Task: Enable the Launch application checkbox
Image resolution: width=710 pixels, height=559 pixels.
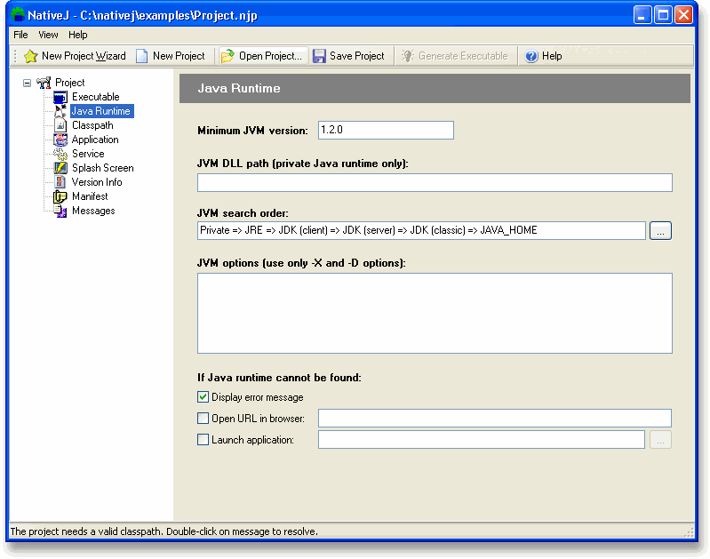Action: point(203,440)
